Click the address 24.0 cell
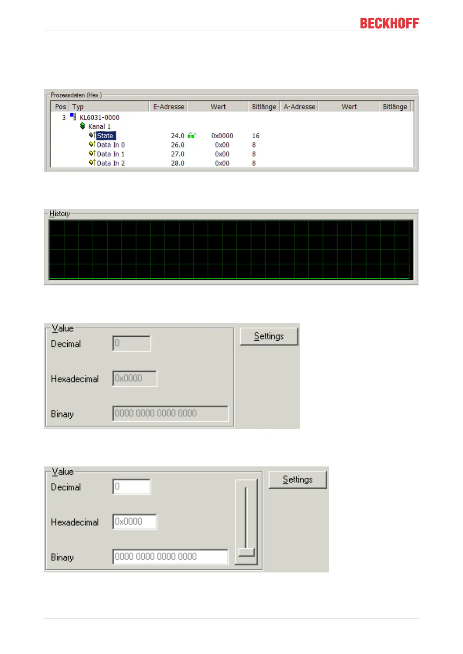 click(178, 136)
